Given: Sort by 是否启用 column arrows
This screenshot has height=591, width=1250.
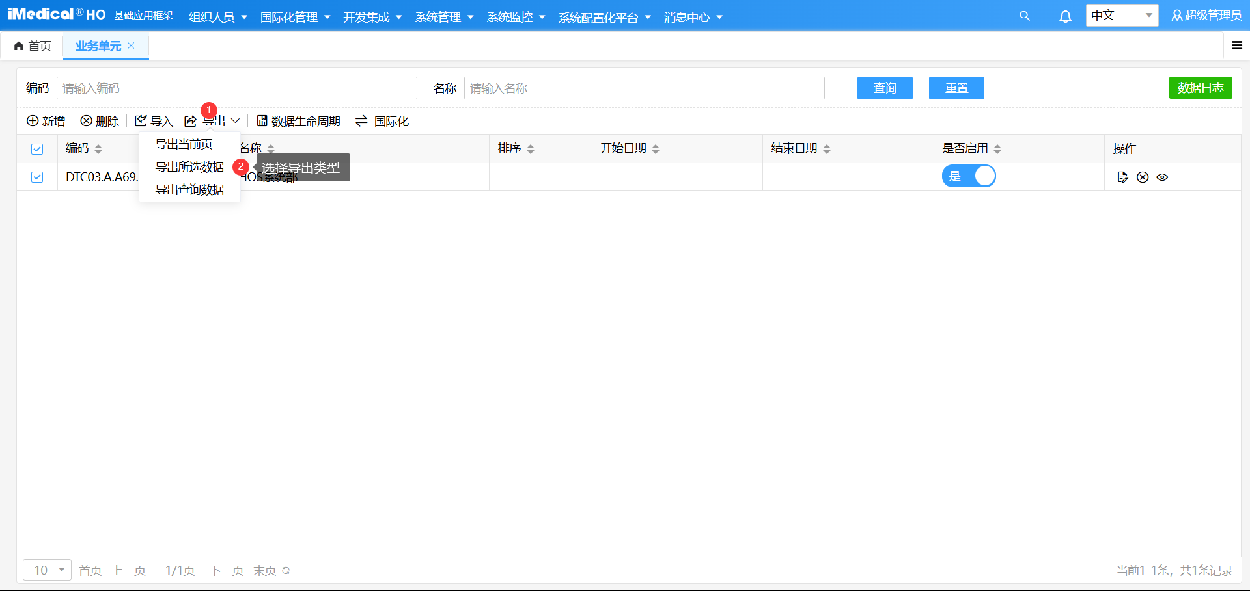Looking at the screenshot, I should pyautogui.click(x=997, y=149).
